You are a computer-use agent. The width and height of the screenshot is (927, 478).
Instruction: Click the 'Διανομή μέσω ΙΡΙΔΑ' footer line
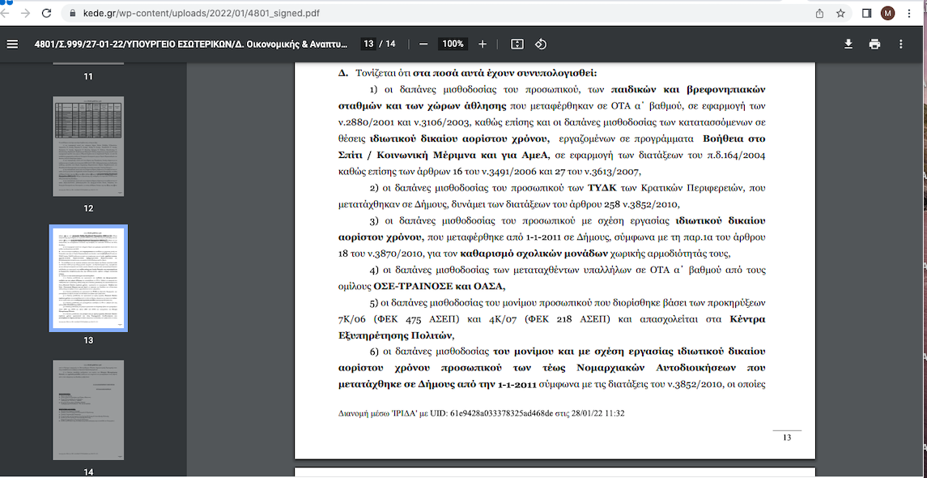point(481,413)
